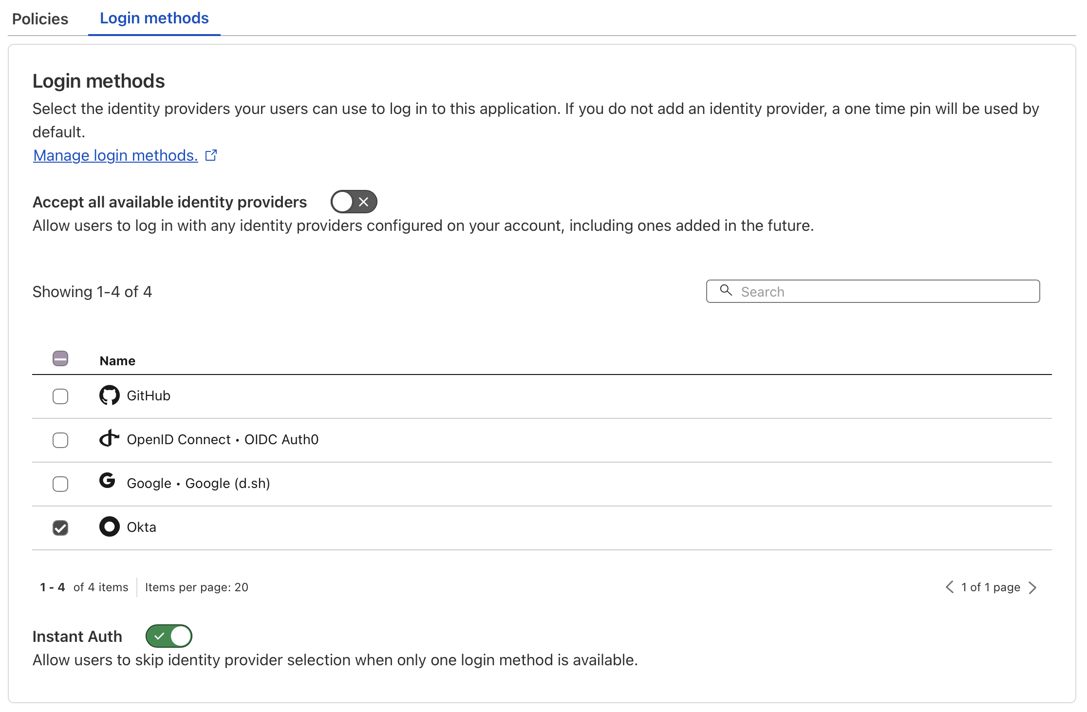1087x712 pixels.
Task: Enable Accept all available identity providers
Action: (x=354, y=201)
